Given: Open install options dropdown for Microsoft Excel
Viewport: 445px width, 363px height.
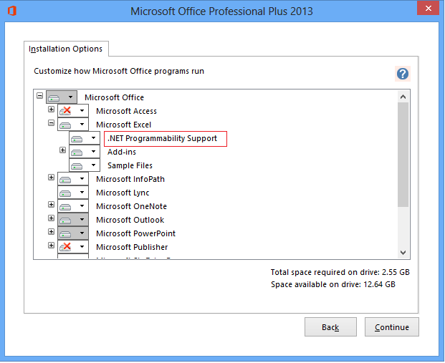Looking at the screenshot, I should [73, 124].
